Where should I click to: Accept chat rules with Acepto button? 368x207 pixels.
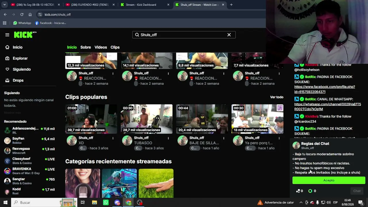329,180
